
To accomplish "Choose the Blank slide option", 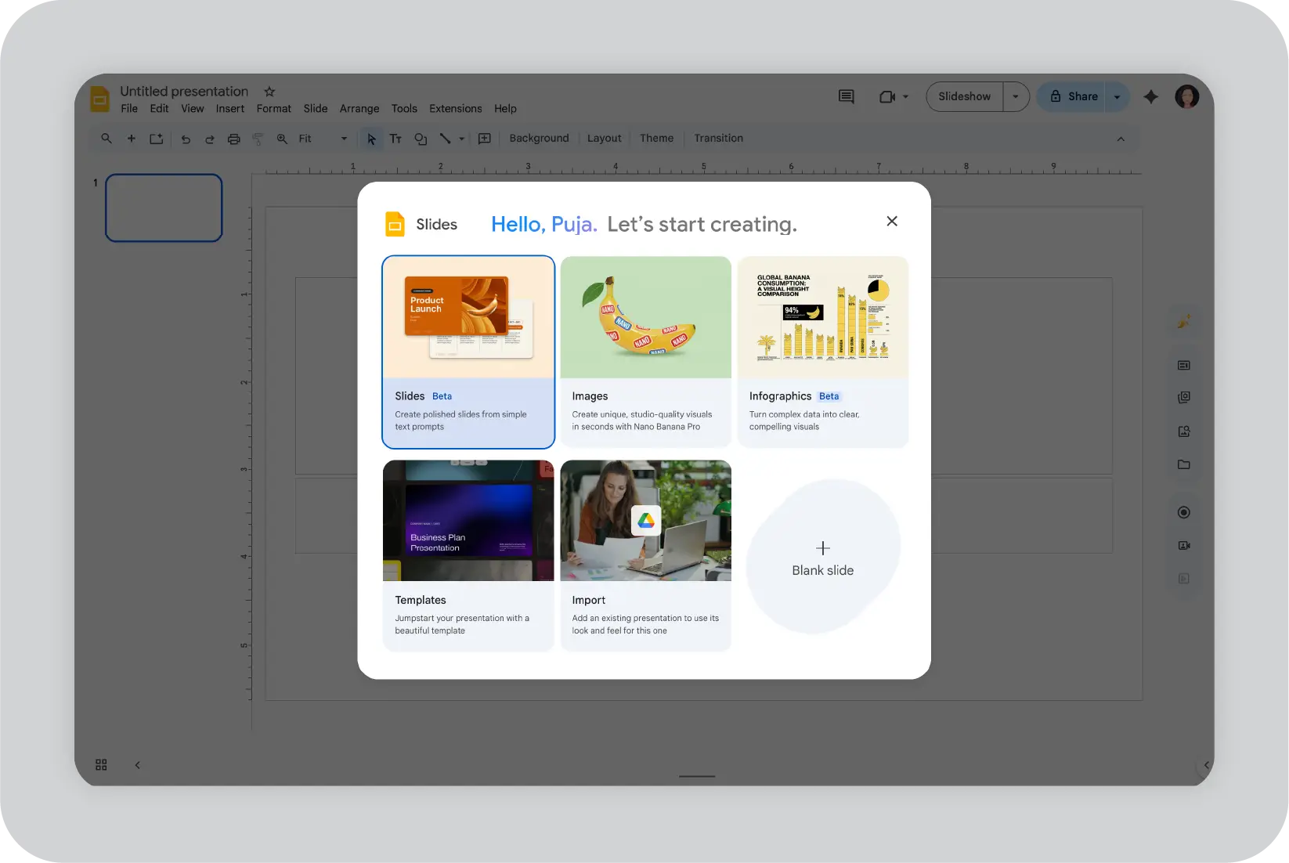I will (x=823, y=558).
